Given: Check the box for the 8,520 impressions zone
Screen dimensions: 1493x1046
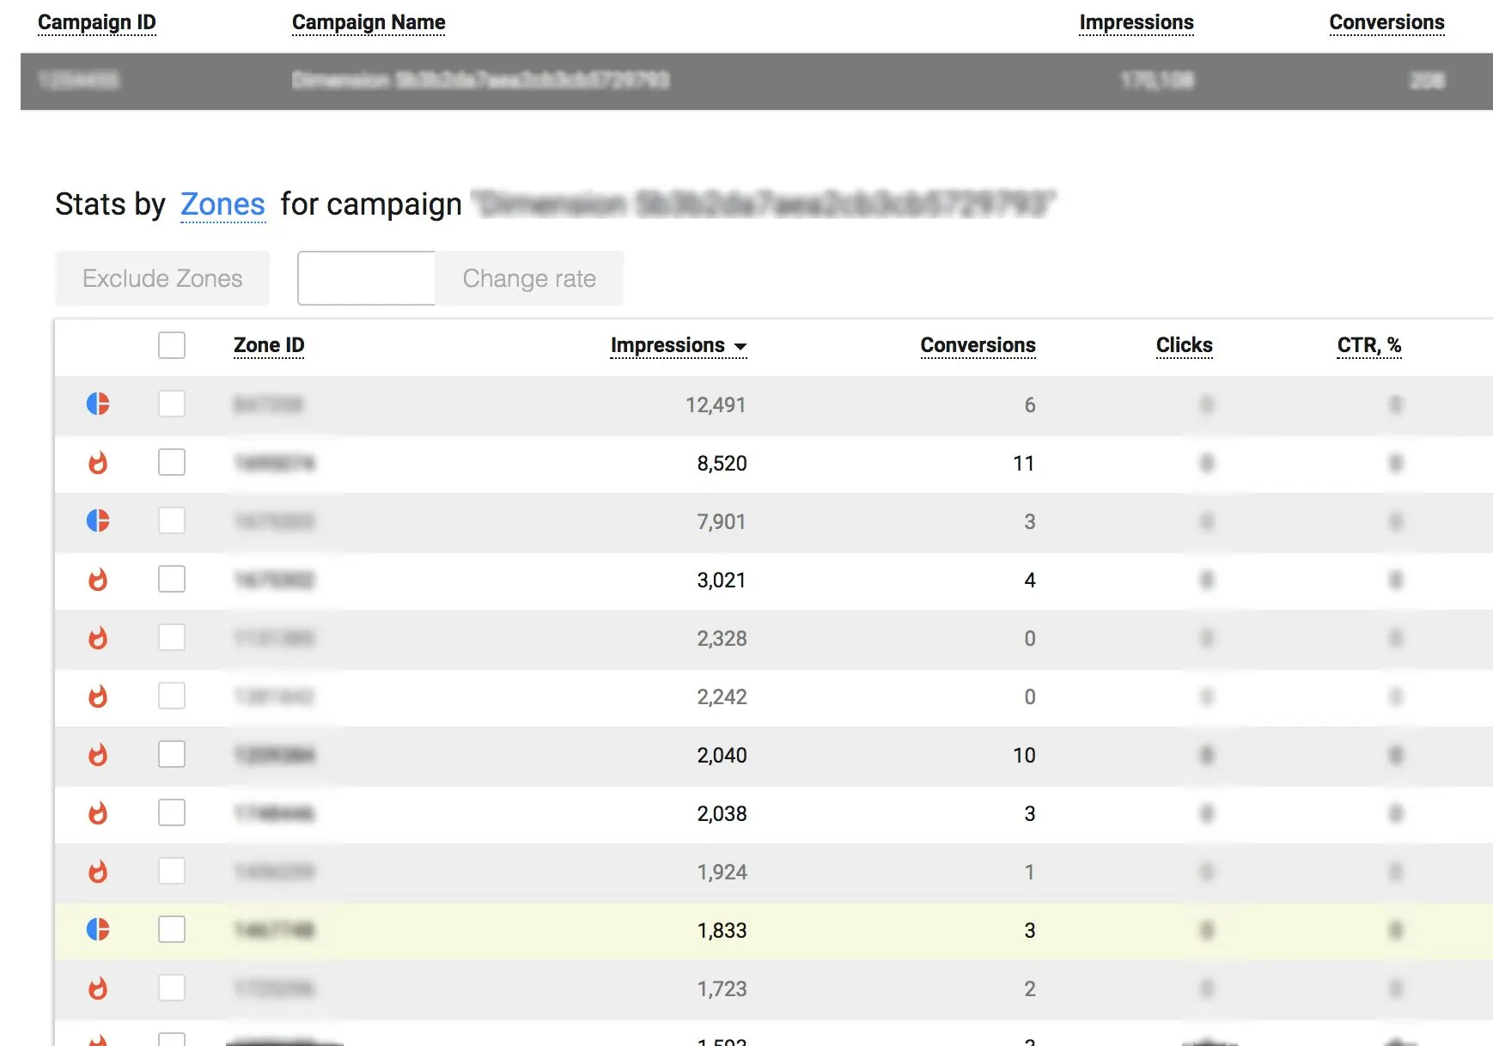Looking at the screenshot, I should pyautogui.click(x=172, y=463).
